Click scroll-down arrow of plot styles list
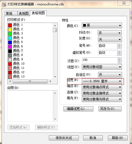 coord(55,77)
